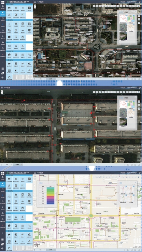Switch to the first footer tab in top window
Image resolution: width=142 pixels, height=252 pixels.
click(x=41, y=79)
